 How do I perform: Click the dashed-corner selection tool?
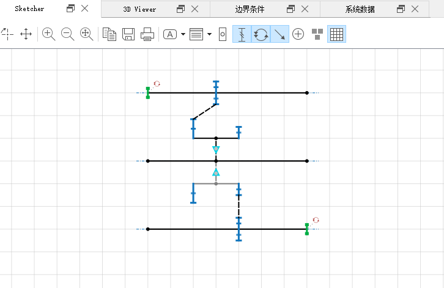(7, 34)
